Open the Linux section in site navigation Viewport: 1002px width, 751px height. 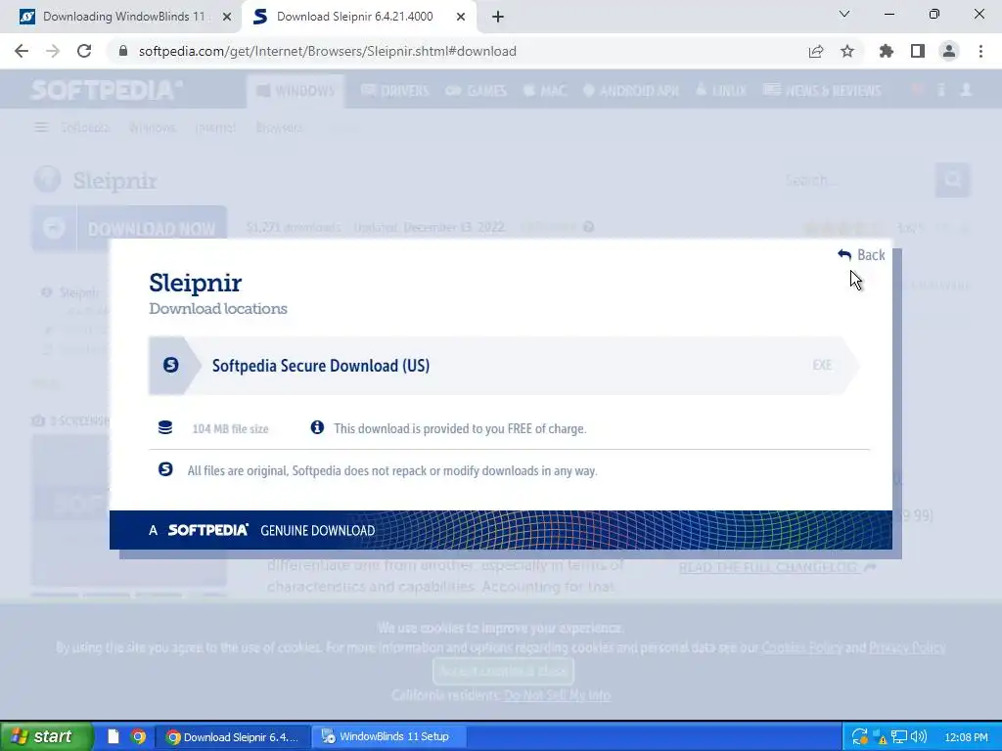point(721,91)
